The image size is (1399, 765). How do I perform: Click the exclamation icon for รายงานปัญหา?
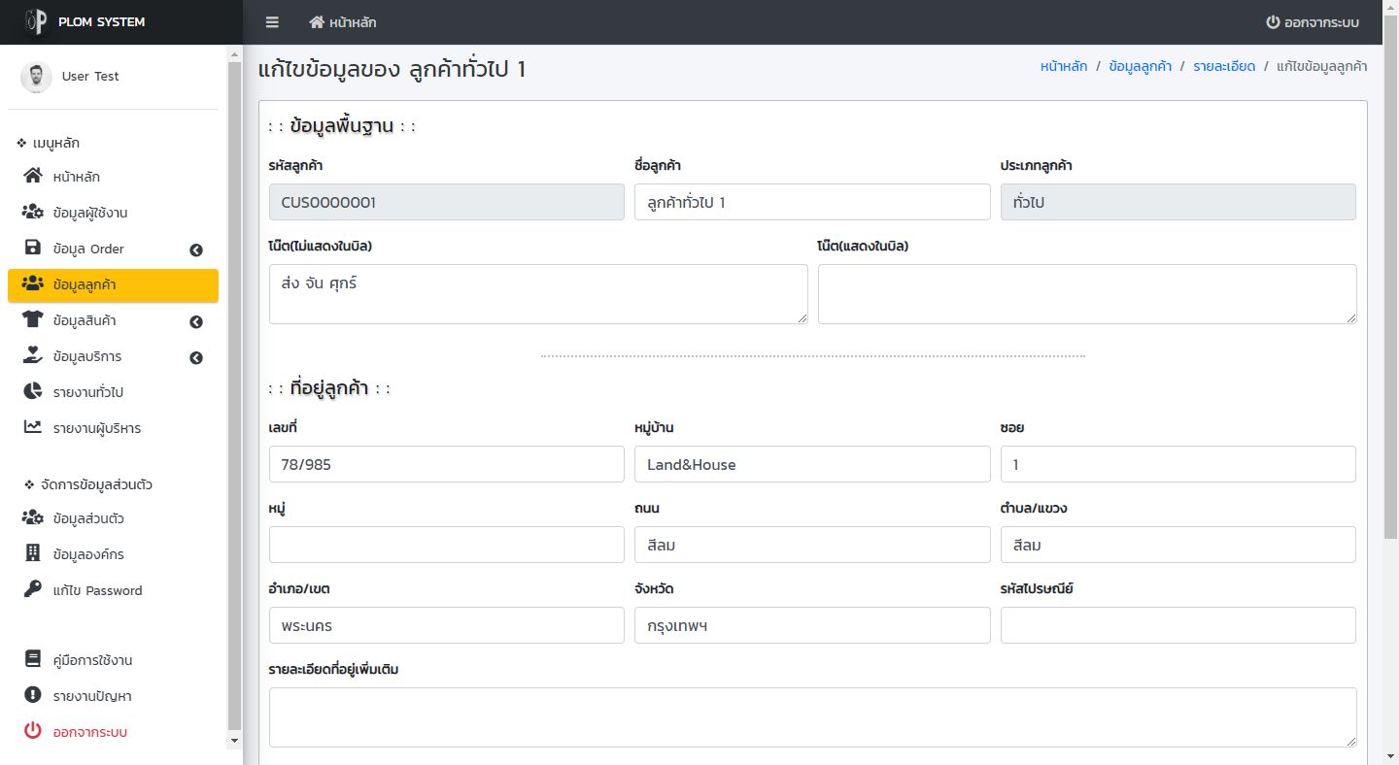click(x=33, y=696)
